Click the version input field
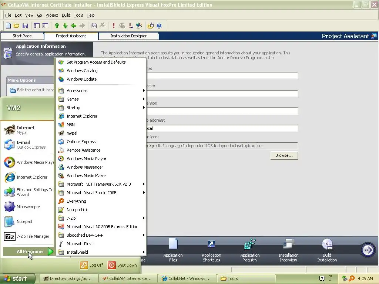This screenshot has height=284, width=379. click(x=222, y=111)
